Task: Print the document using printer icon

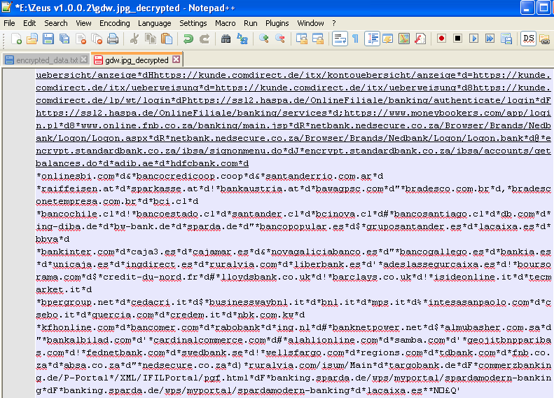Action: click(113, 39)
